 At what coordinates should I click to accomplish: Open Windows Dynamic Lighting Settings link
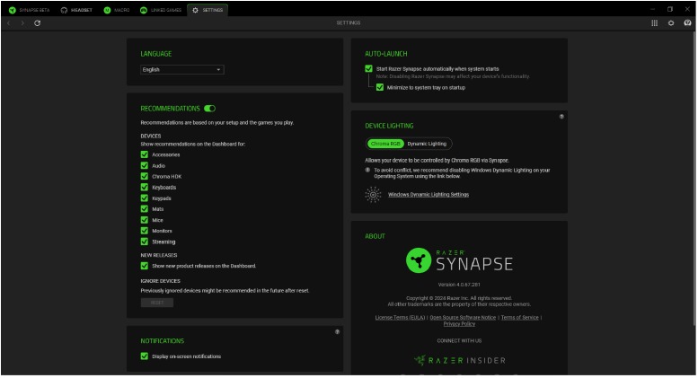coord(429,194)
